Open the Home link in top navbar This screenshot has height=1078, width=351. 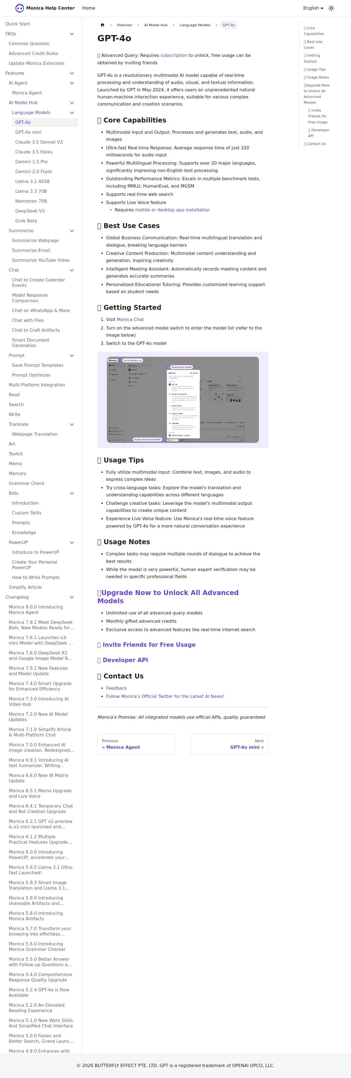point(89,8)
